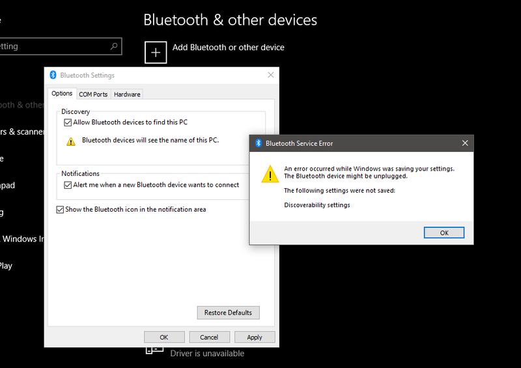
Task: Open the Hardware tab
Action: coord(127,94)
